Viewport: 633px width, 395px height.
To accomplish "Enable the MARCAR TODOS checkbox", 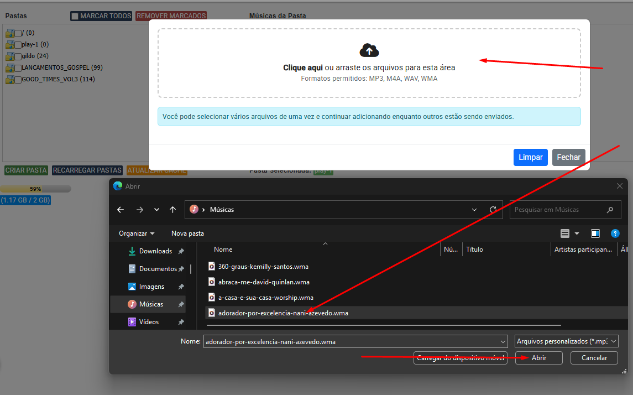I will pos(75,16).
